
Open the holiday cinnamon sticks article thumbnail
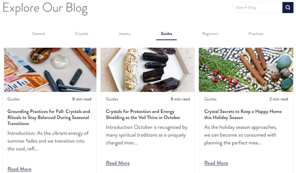coord(246,70)
